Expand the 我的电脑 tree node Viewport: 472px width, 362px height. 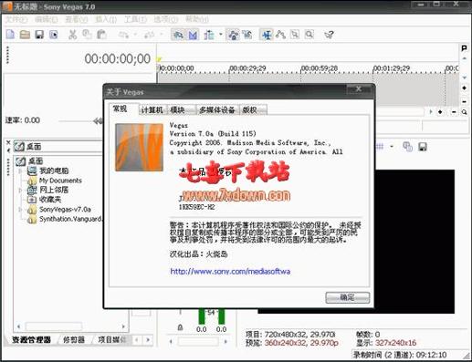[x=20, y=171]
